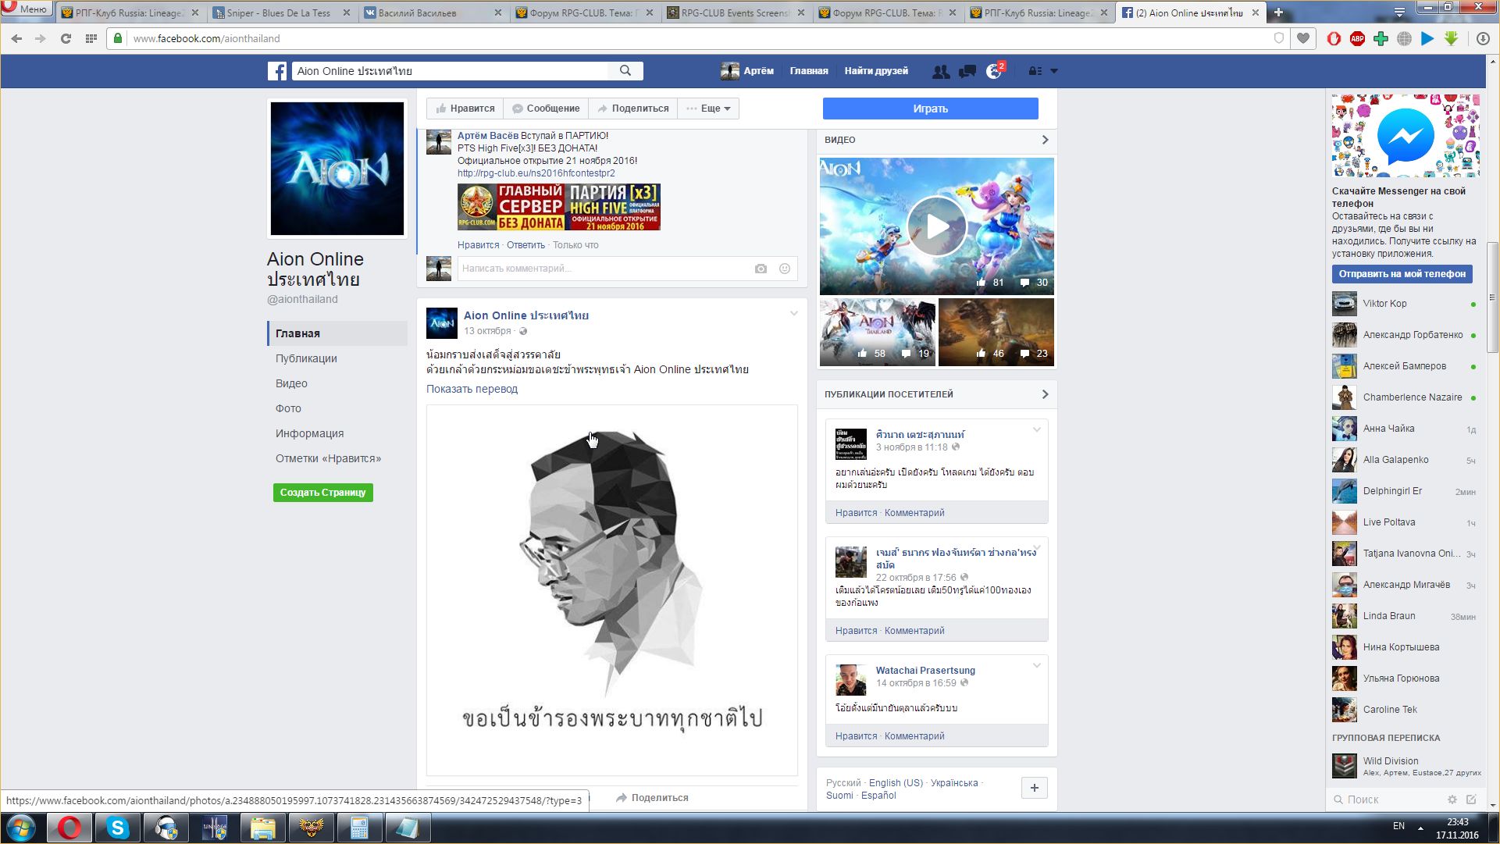Screen dimensions: 1500x844
Task: Click plus button to add more languages
Action: [x=1035, y=788]
